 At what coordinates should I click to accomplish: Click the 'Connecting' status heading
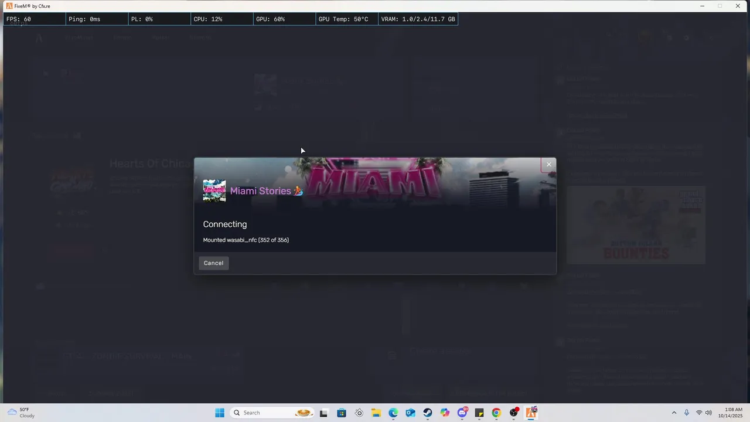pos(225,224)
